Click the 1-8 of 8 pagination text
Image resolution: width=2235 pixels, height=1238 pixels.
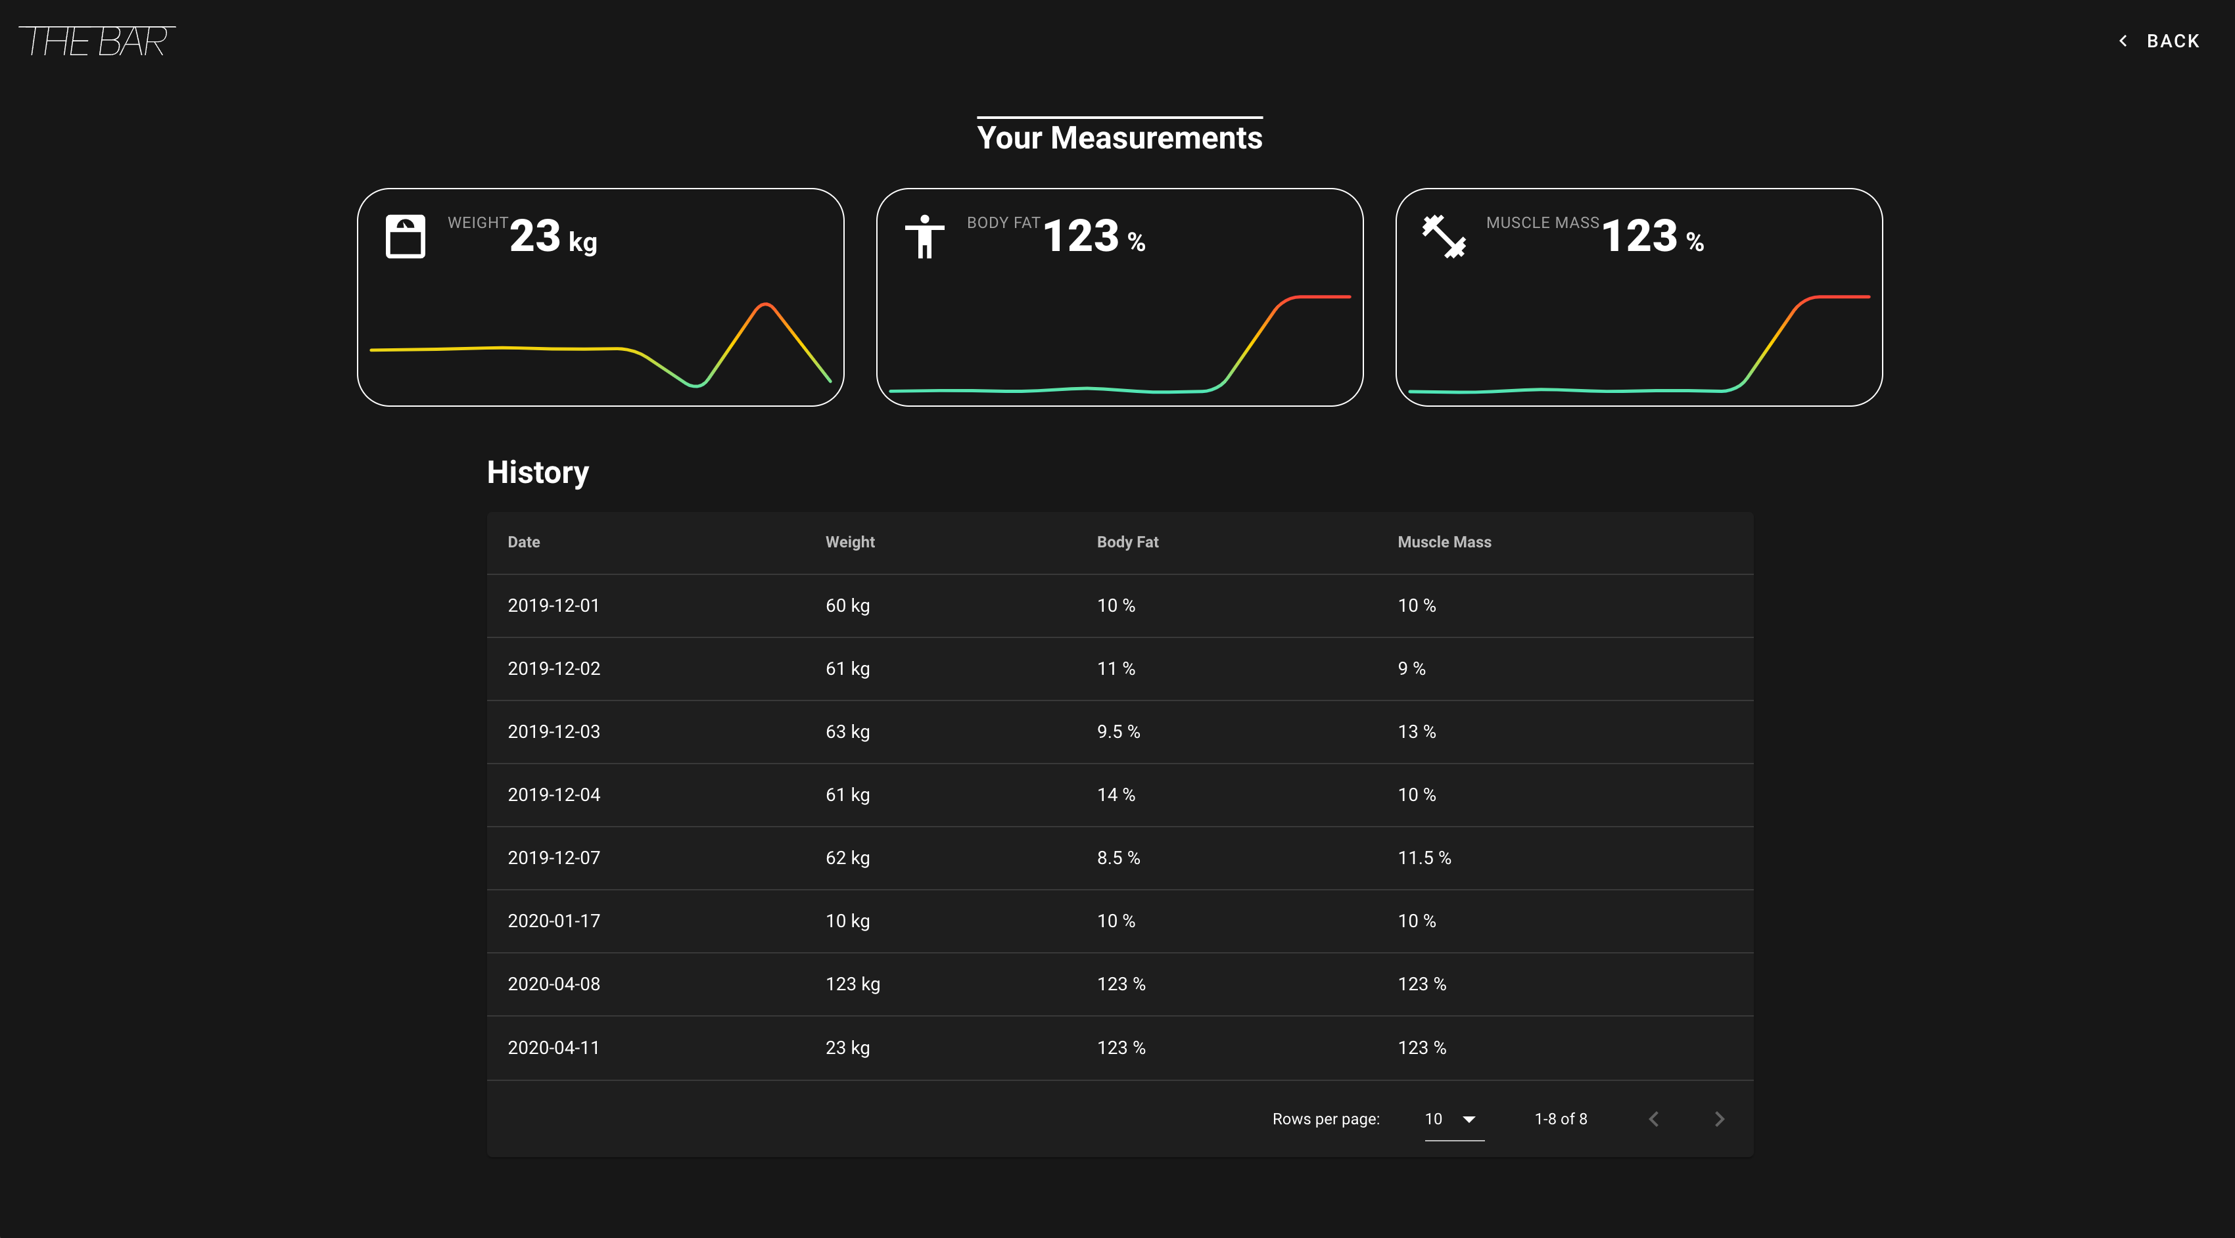coord(1560,1119)
